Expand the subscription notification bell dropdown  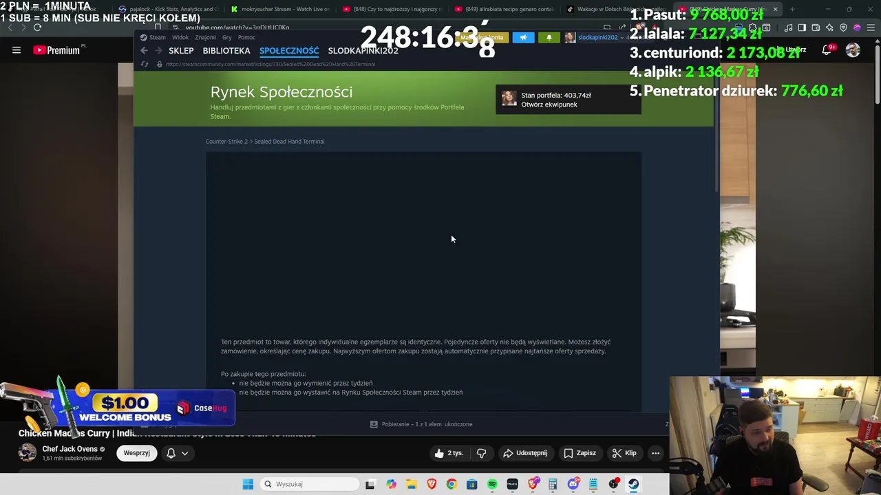point(177,453)
